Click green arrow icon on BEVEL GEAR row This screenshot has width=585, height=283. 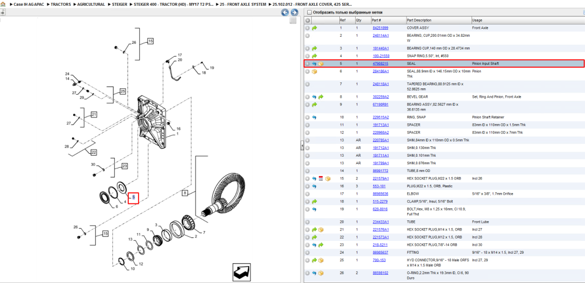(321, 97)
